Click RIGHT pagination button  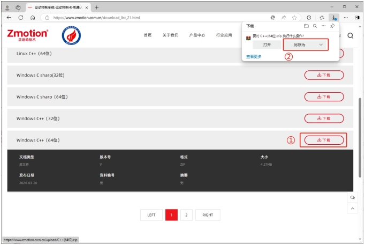[208, 215]
